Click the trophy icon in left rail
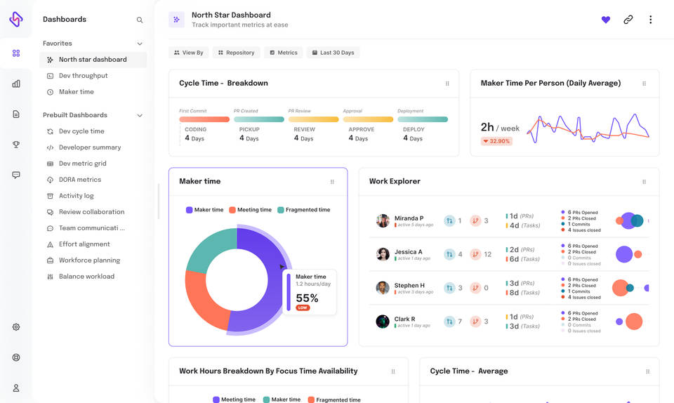 [16, 145]
